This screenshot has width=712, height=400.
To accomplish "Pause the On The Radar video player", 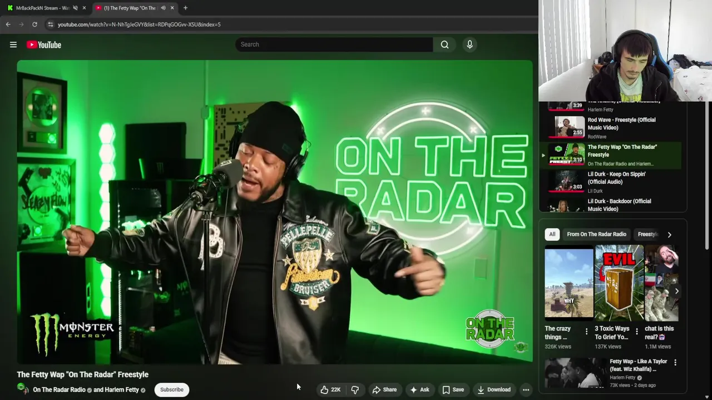I will click(275, 212).
